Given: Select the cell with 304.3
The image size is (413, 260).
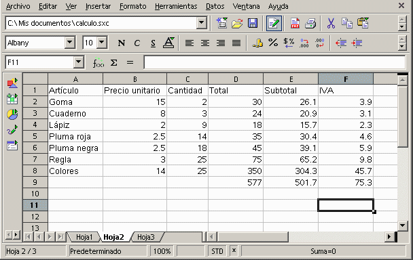Looking at the screenshot, I should 291,171.
